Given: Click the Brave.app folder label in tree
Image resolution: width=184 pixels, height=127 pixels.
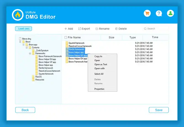Looking at the screenshot, I should tap(33, 45).
